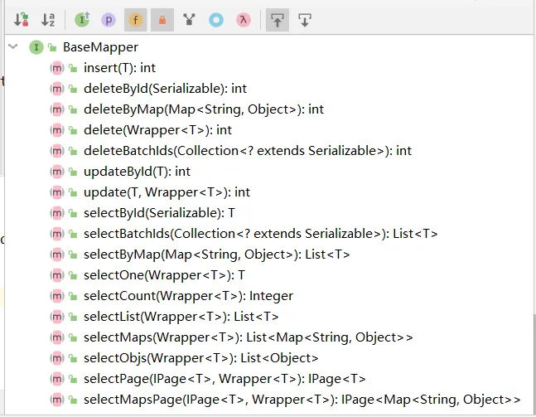Viewport: 536px width, 417px height.
Task: Click the purple Show Properties icon
Action: click(109, 18)
